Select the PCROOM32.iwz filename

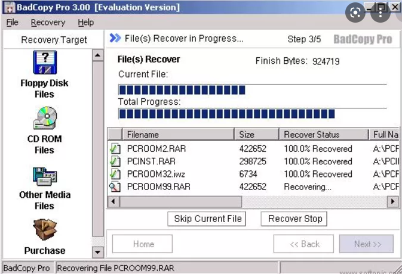(156, 174)
